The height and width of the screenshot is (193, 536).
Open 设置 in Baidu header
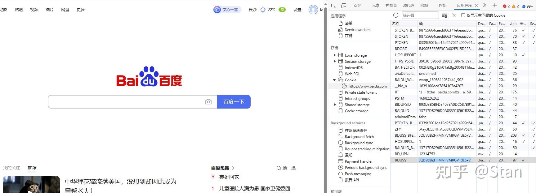[297, 10]
